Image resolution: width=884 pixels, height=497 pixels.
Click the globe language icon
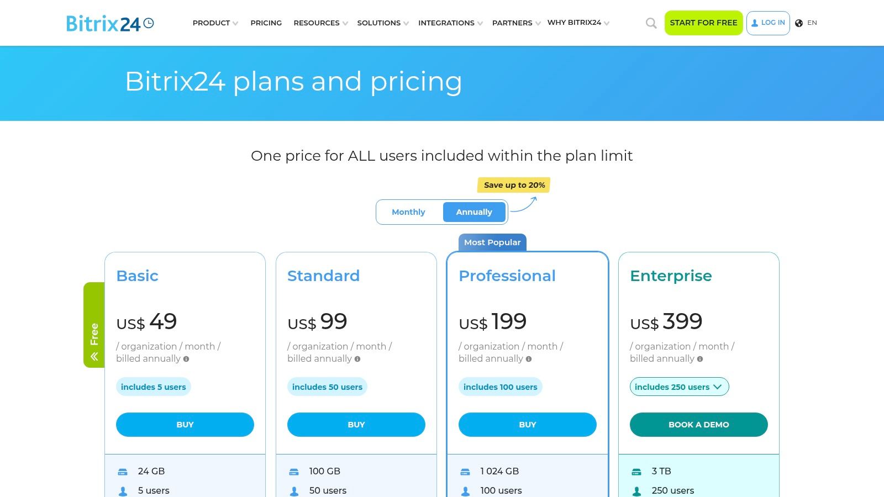[x=798, y=23]
